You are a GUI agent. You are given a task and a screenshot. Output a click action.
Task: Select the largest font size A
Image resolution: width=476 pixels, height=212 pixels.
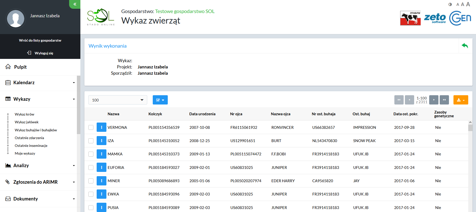click(468, 4)
